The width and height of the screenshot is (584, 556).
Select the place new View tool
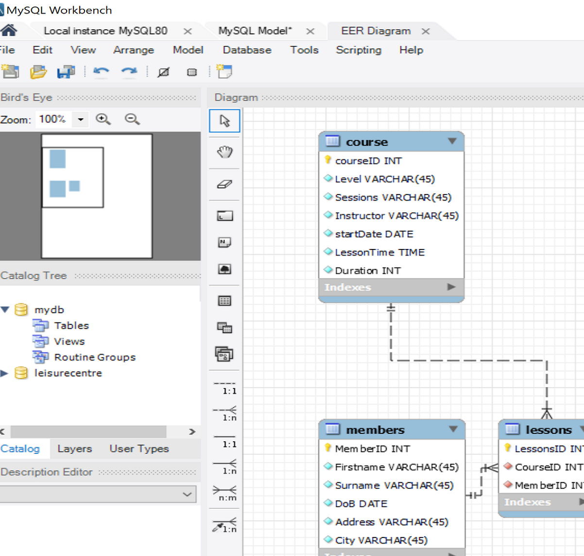pos(224,327)
